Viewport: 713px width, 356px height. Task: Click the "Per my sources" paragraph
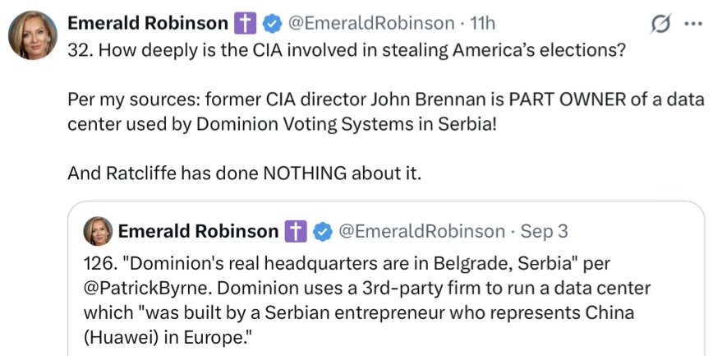point(386,113)
